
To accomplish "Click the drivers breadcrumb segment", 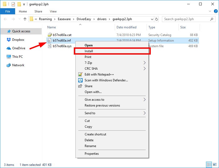I will (102, 19).
